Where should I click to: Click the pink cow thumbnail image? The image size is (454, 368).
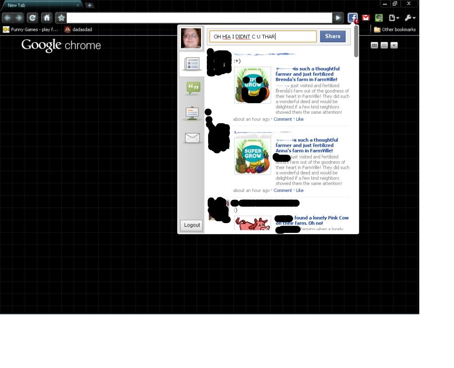click(253, 224)
